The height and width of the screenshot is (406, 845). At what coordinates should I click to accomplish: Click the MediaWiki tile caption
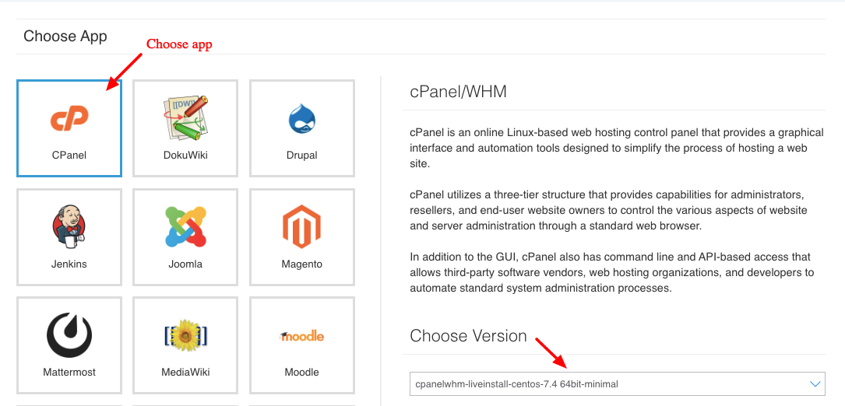185,372
